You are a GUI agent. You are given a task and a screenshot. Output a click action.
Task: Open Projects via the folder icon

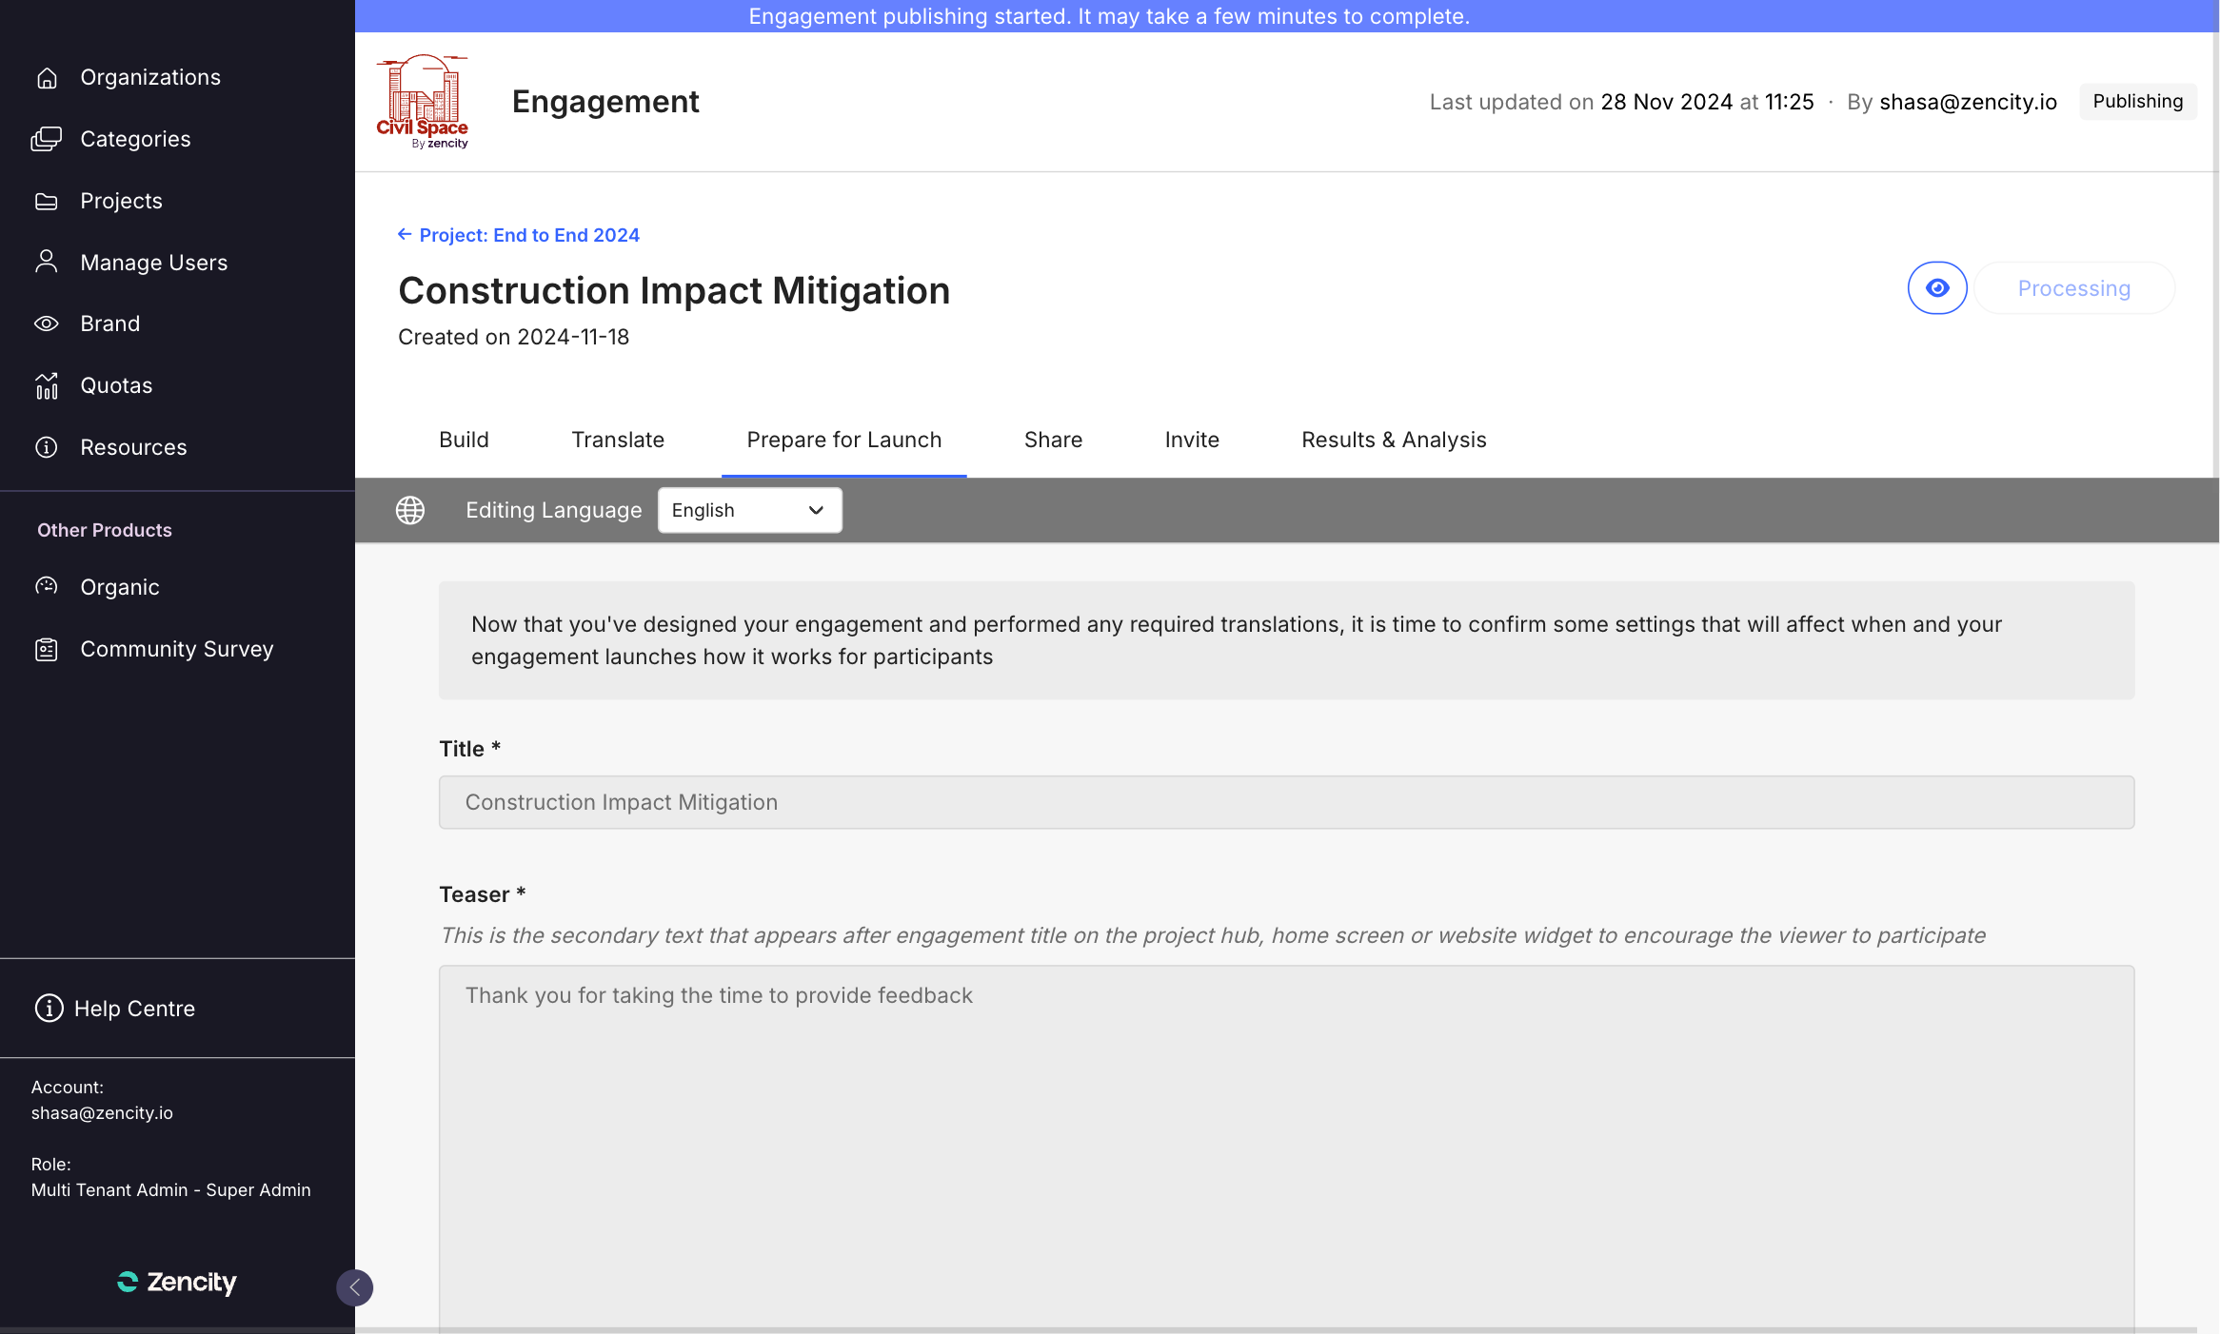[x=47, y=201]
